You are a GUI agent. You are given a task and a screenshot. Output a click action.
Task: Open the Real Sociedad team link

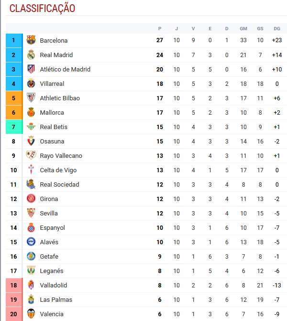[59, 184]
